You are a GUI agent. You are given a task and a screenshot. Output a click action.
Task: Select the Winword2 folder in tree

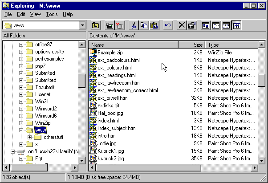click(x=46, y=109)
